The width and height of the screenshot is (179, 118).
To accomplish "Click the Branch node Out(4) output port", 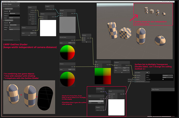I will [x=123, y=94].
